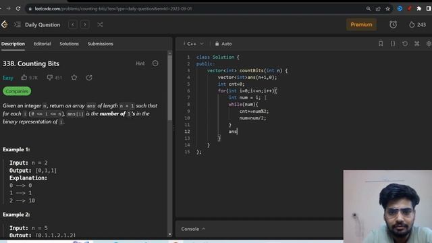Reveal the Hint for this problem

pos(140,63)
